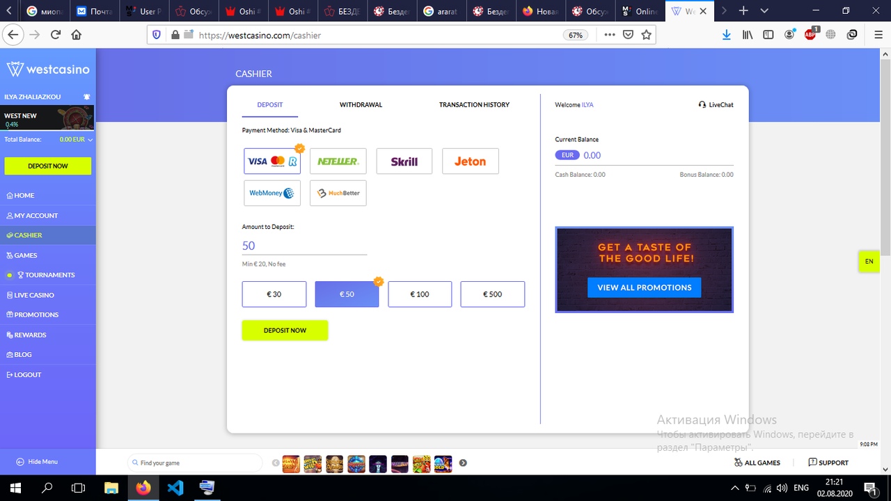Choose Skrill as payment method

click(x=404, y=161)
